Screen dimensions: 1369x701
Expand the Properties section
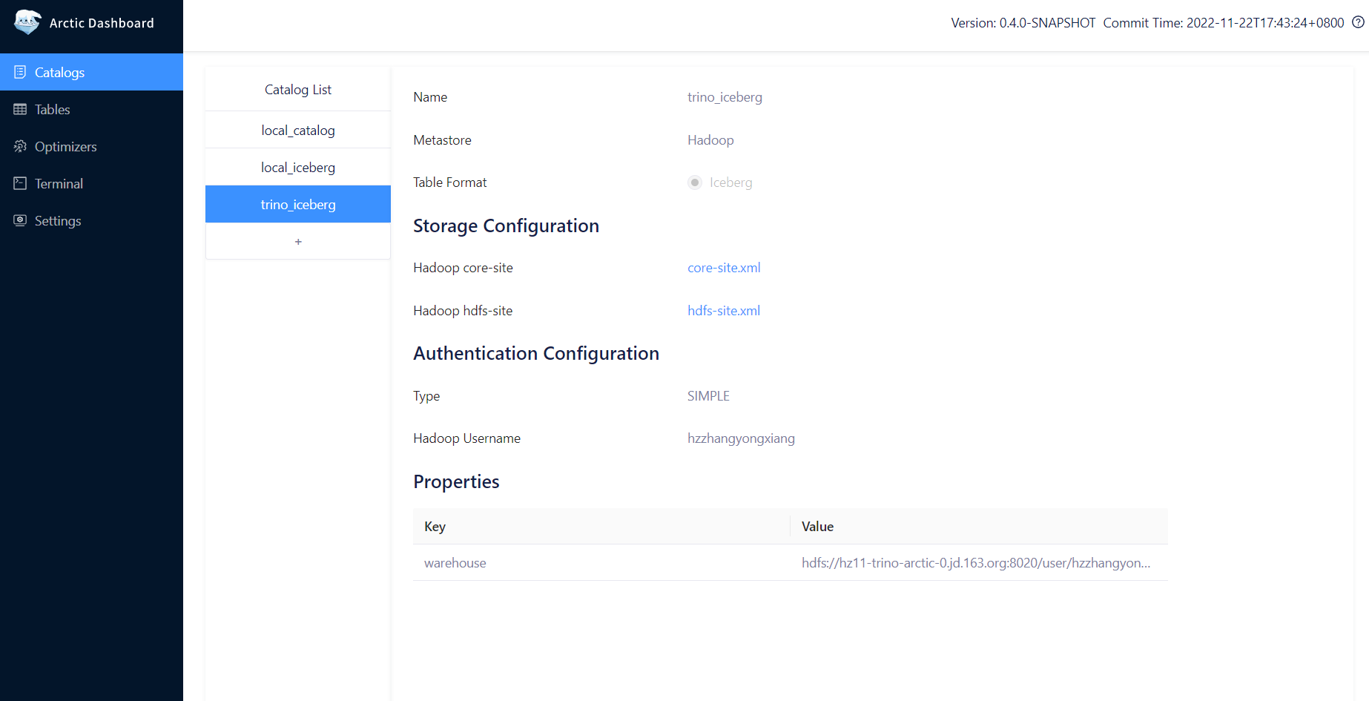456,481
